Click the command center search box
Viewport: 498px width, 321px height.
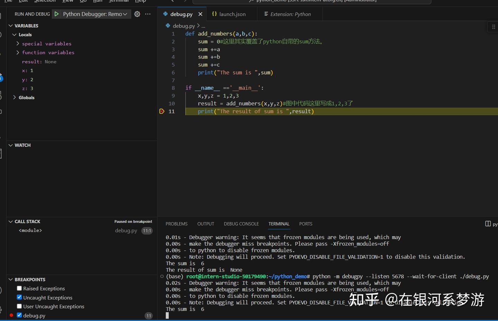(312, 1)
